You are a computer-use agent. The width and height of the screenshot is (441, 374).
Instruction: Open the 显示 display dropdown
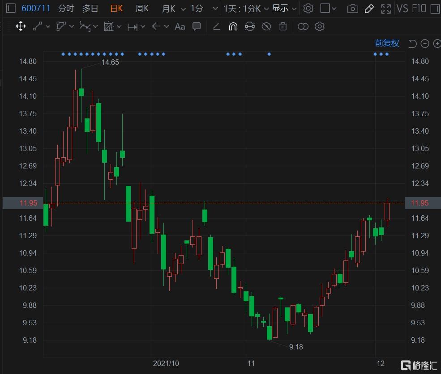pos(284,8)
